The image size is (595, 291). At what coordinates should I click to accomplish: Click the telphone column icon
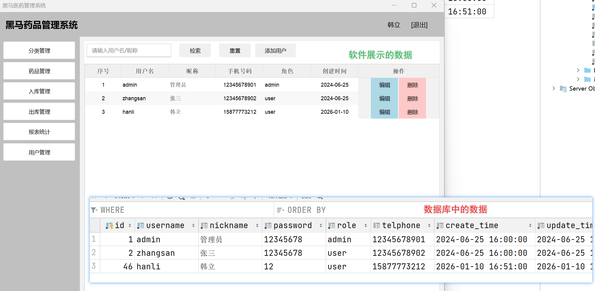click(x=376, y=226)
